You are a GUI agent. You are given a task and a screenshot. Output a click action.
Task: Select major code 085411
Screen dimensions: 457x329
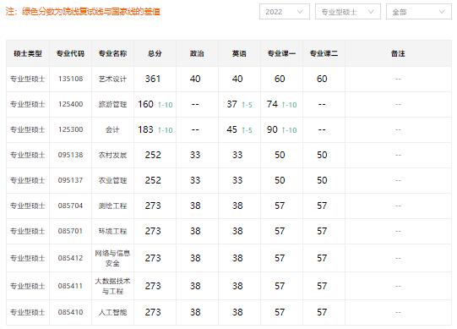70,286
